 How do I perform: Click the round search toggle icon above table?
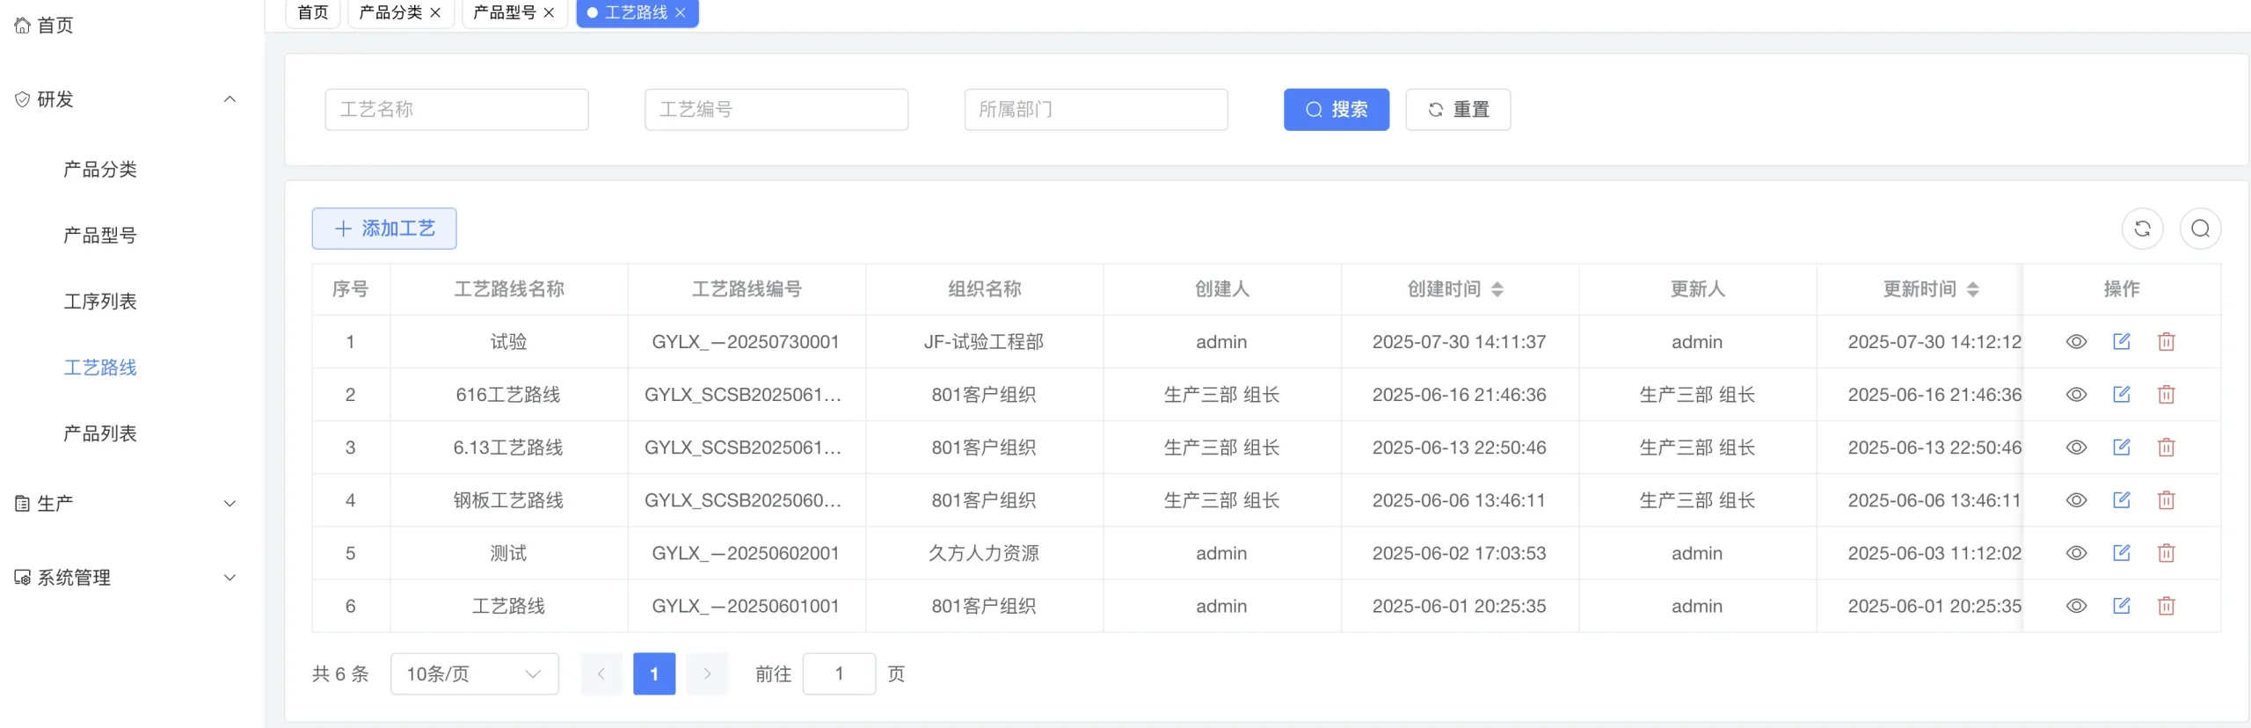click(x=2200, y=229)
